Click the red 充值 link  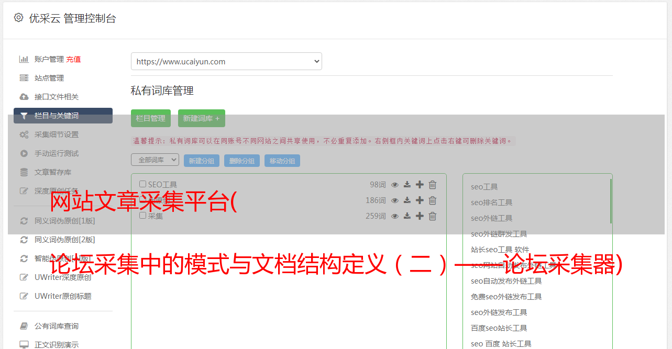click(73, 59)
